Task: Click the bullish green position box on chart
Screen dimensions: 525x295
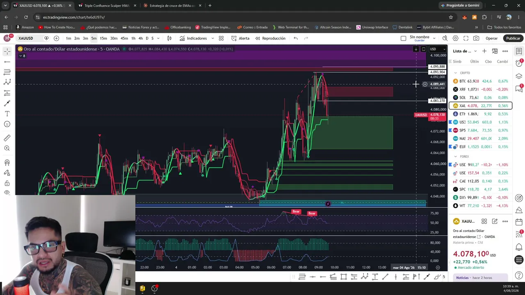Action: [352, 133]
